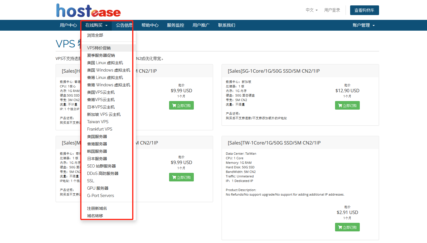Image resolution: width=427 pixels, height=243 pixels.
Task: Click the 'Data Center: TaiWan' text
Action: click(241, 154)
